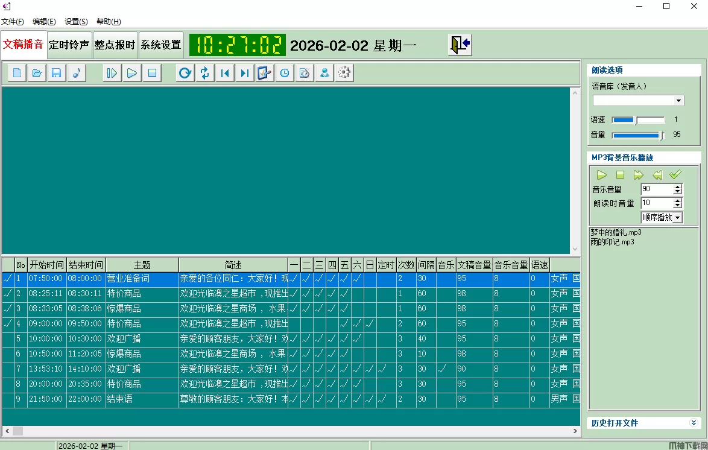
Task: Click the 音量 volume slider
Action: click(x=637, y=135)
